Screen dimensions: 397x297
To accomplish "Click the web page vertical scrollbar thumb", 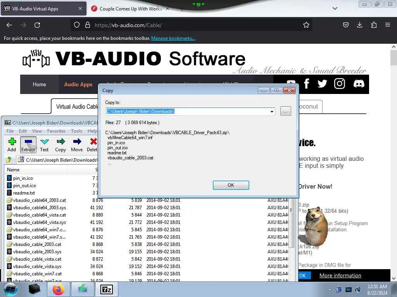I will click(394, 58).
